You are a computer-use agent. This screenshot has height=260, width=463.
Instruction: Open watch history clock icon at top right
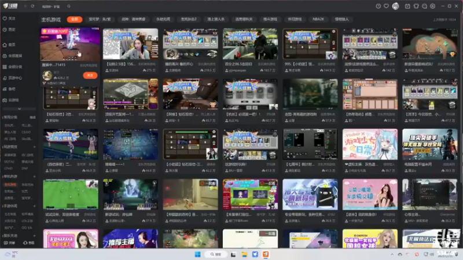(x=378, y=6)
